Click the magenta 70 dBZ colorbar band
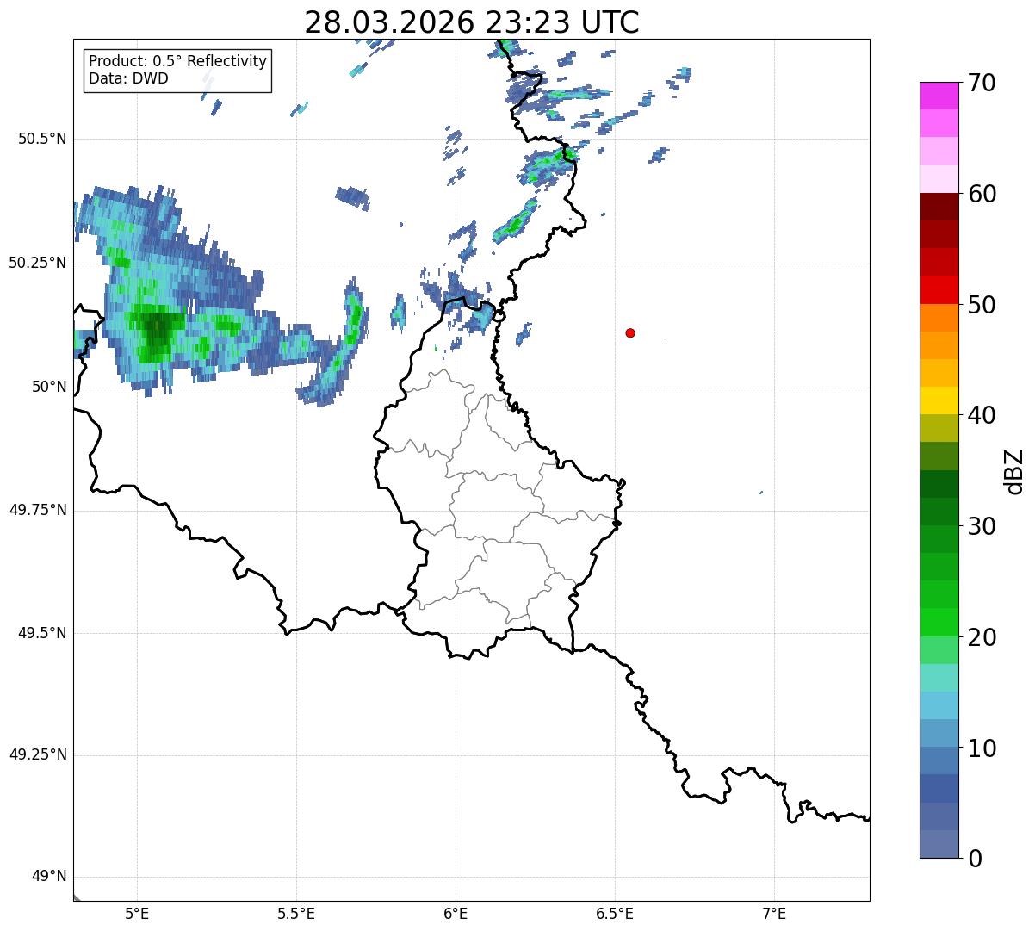Viewport: 1035px width, 931px height. coord(939,96)
